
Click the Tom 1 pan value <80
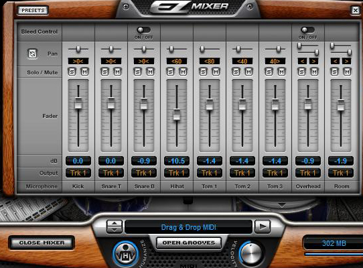210,62
